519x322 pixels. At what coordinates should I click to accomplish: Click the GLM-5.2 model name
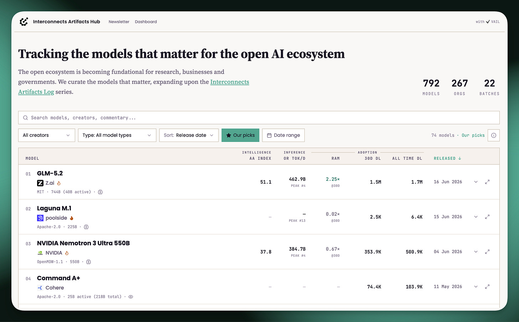point(50,173)
